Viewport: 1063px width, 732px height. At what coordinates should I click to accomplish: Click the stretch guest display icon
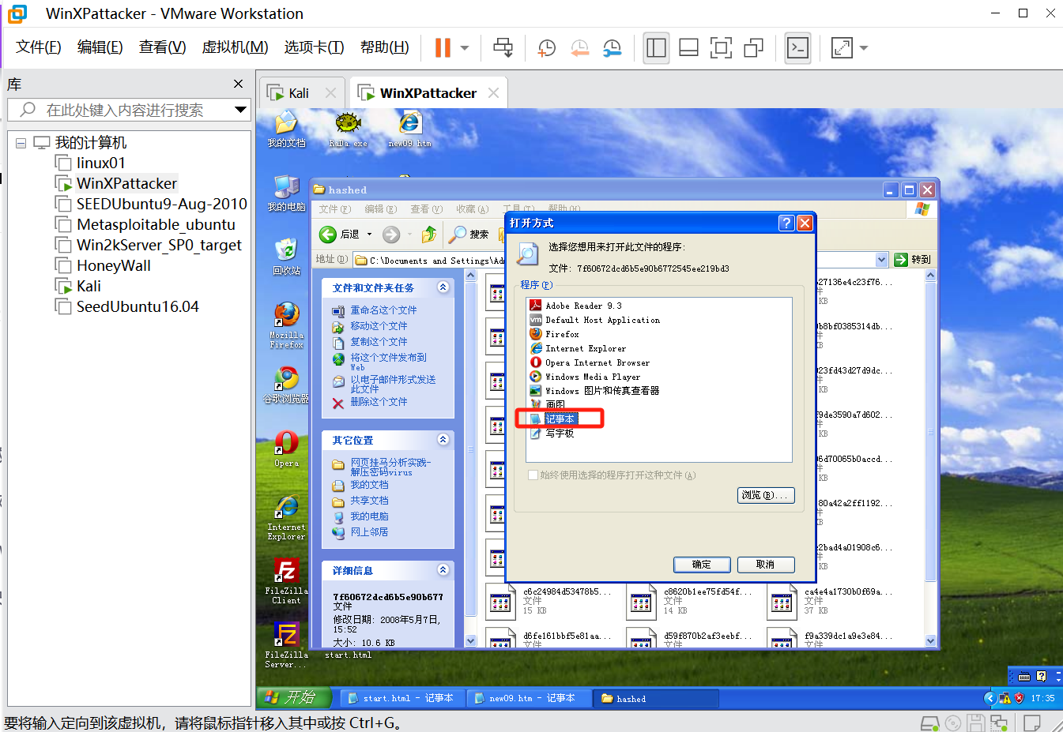tap(842, 47)
